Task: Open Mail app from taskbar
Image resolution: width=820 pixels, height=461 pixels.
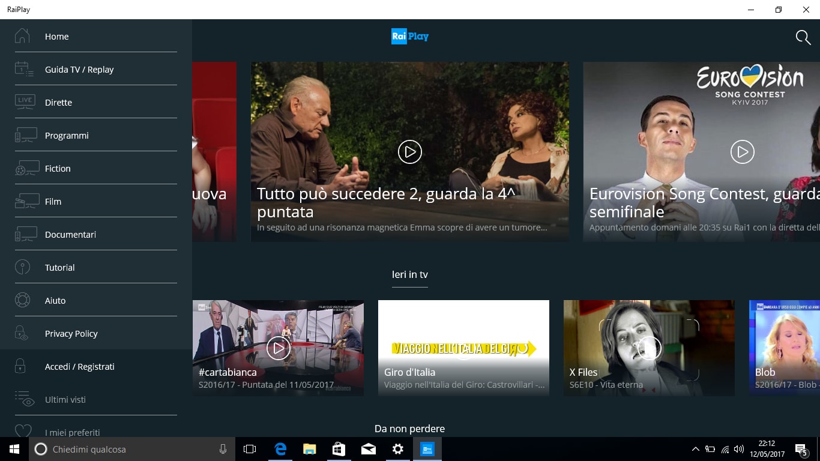Action: (368, 449)
